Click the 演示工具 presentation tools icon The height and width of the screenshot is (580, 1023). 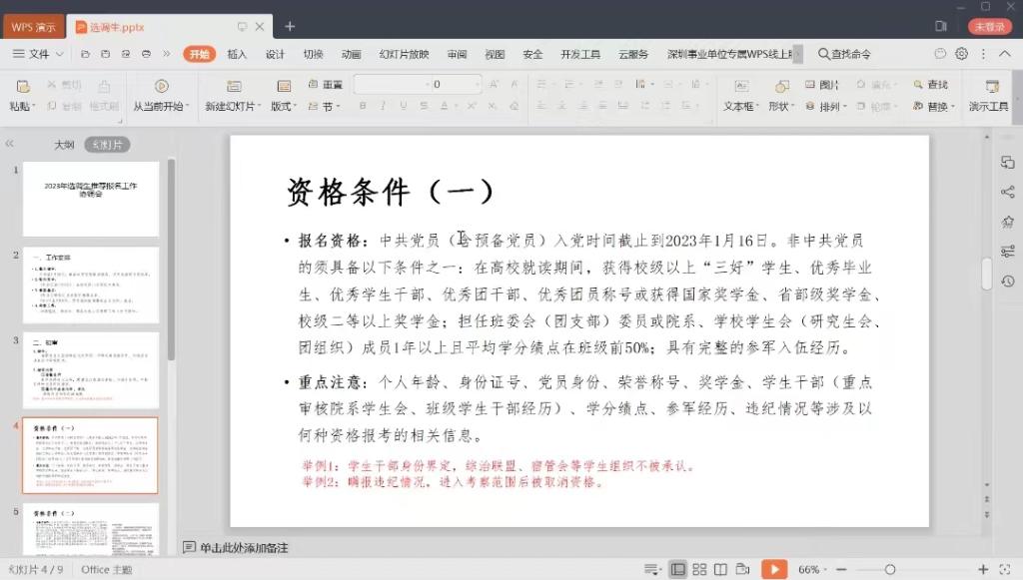(x=991, y=87)
